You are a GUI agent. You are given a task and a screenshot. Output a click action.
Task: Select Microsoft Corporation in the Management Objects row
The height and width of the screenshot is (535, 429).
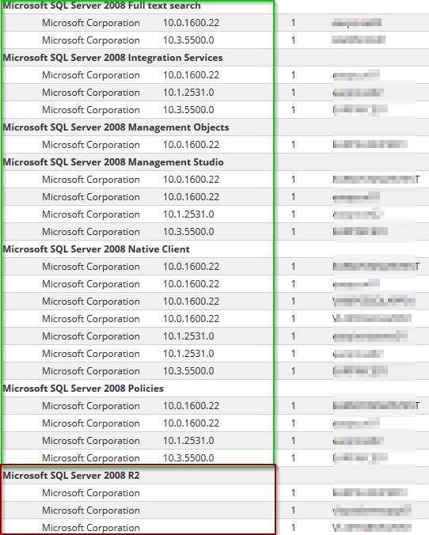(91, 145)
